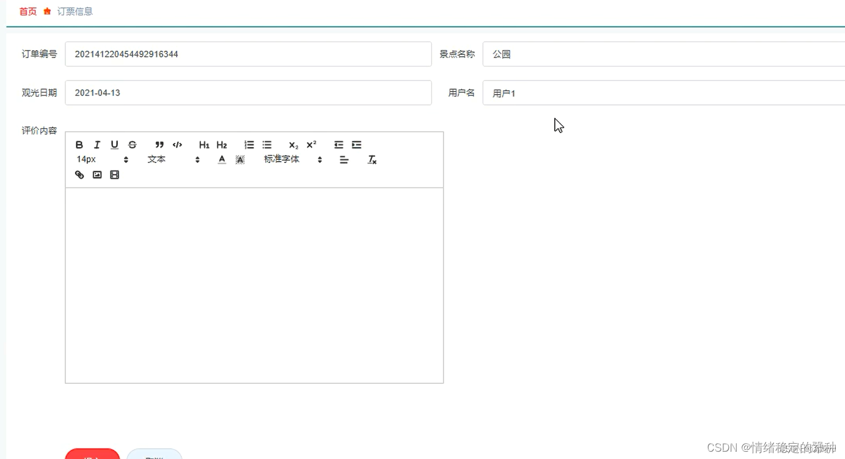Toggle italic formatting in editor
Viewport: 845px width, 459px height.
click(x=97, y=145)
